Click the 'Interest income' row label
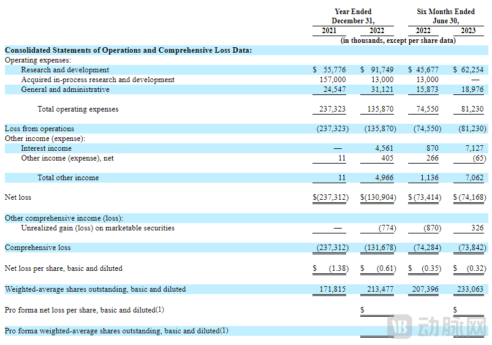This screenshot has width=492, height=345. [46, 148]
